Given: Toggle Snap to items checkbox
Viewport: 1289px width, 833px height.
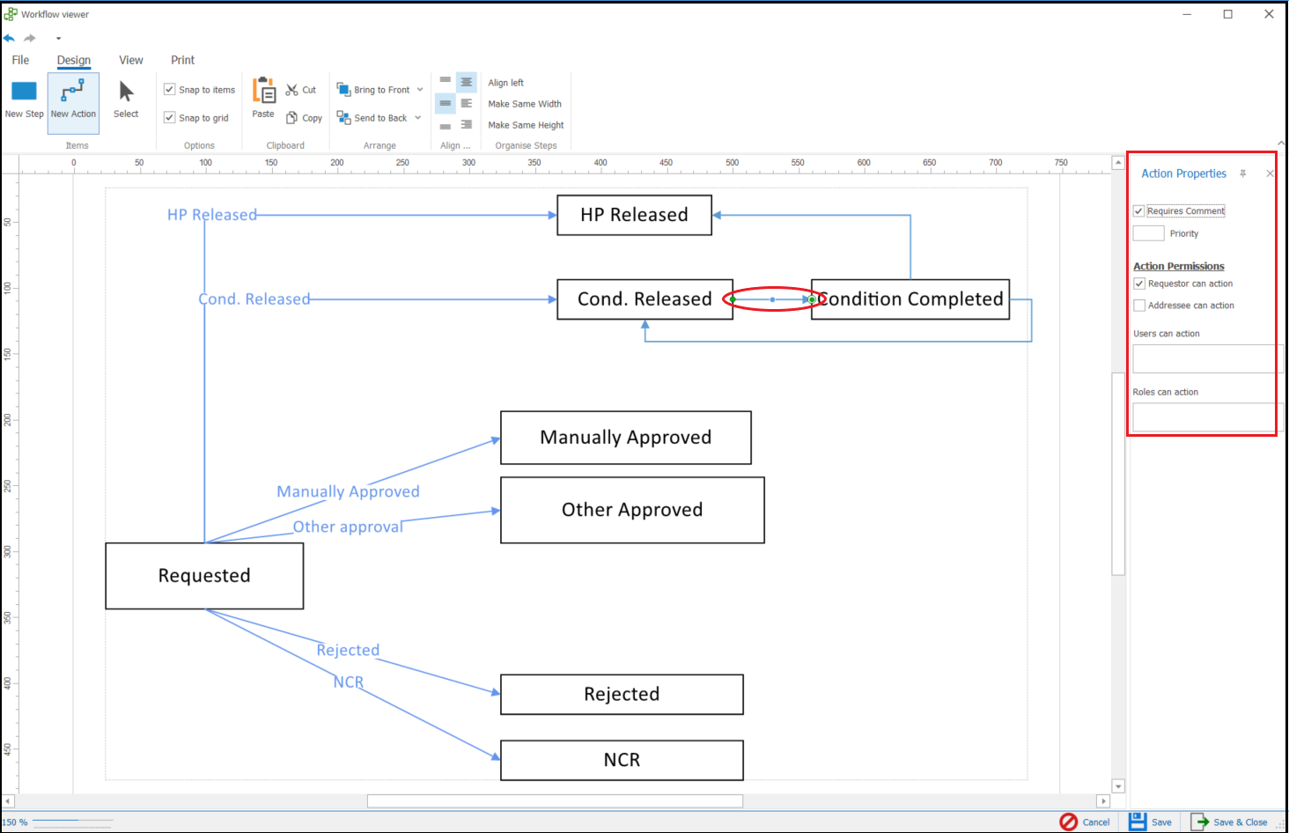Looking at the screenshot, I should click(170, 89).
